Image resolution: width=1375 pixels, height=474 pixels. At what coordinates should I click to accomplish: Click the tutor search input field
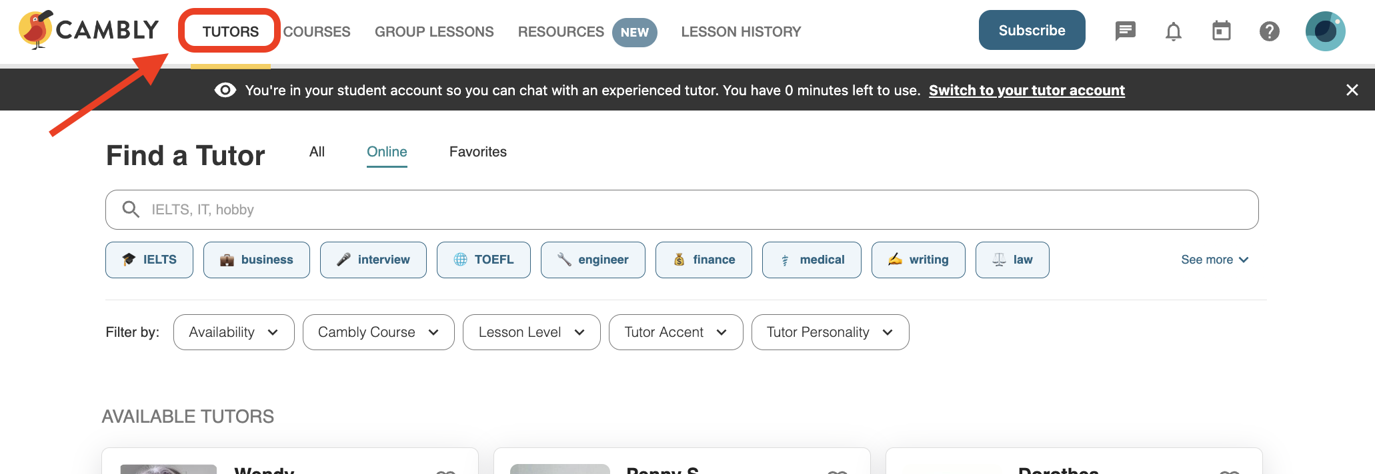[681, 210]
